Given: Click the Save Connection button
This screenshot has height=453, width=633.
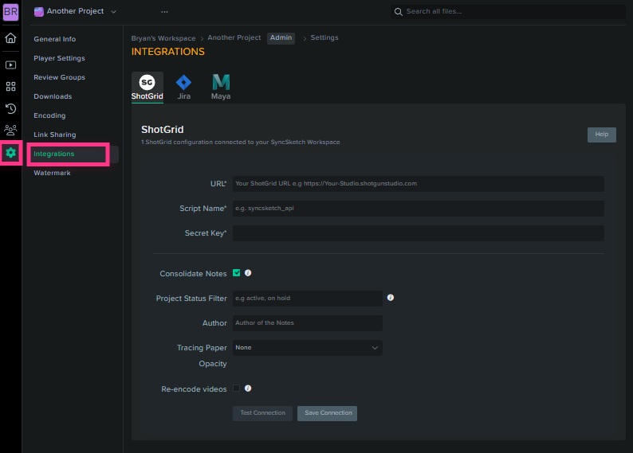Looking at the screenshot, I should [328, 413].
